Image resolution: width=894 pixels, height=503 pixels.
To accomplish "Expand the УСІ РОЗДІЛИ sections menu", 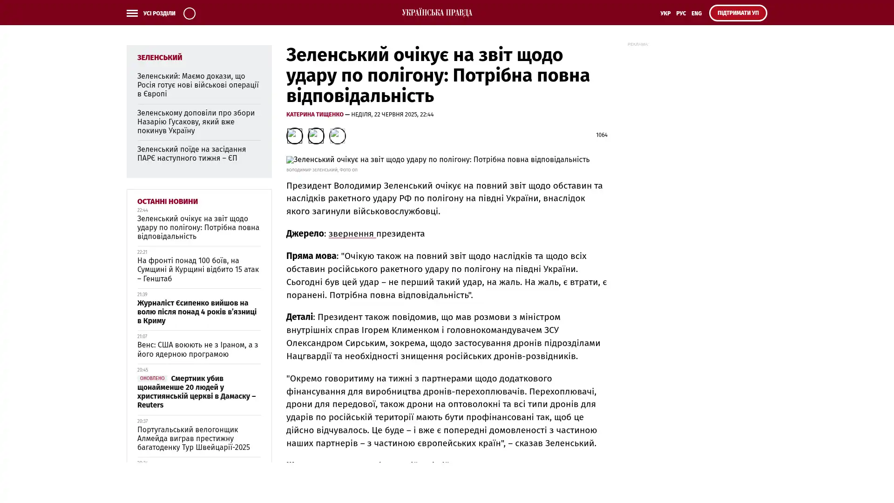I will tap(159, 14).
